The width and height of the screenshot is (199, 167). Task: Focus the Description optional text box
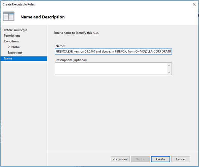click(x=111, y=69)
